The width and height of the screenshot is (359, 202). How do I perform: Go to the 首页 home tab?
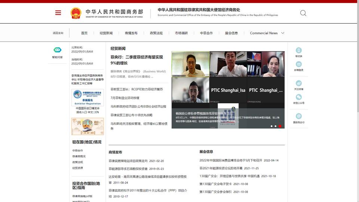(x=84, y=33)
